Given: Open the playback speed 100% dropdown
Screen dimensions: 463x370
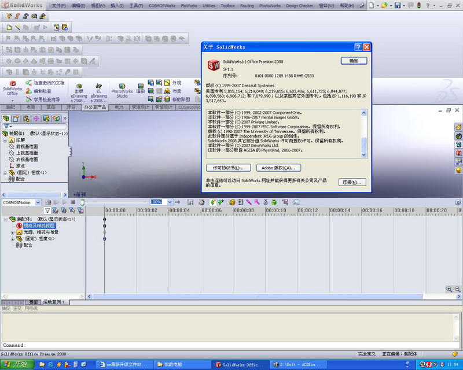Looking at the screenshot, I should click(x=170, y=202).
